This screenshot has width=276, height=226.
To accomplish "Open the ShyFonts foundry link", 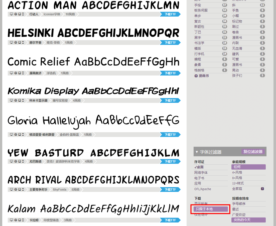I will (x=60, y=190).
